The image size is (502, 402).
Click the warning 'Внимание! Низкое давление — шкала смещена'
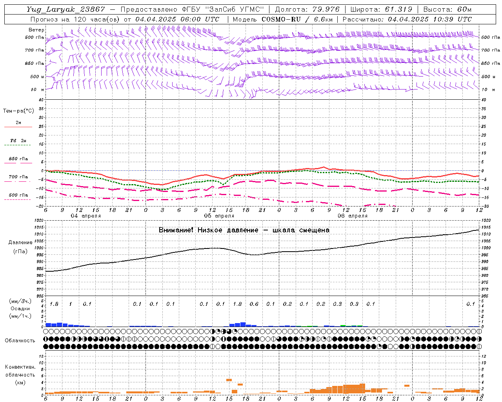(244, 230)
